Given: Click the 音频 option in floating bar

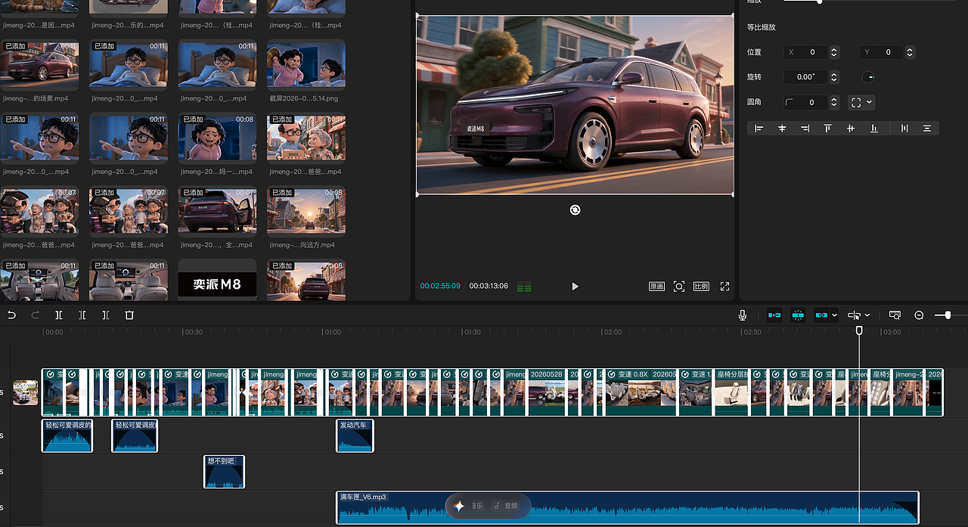Looking at the screenshot, I should [507, 506].
